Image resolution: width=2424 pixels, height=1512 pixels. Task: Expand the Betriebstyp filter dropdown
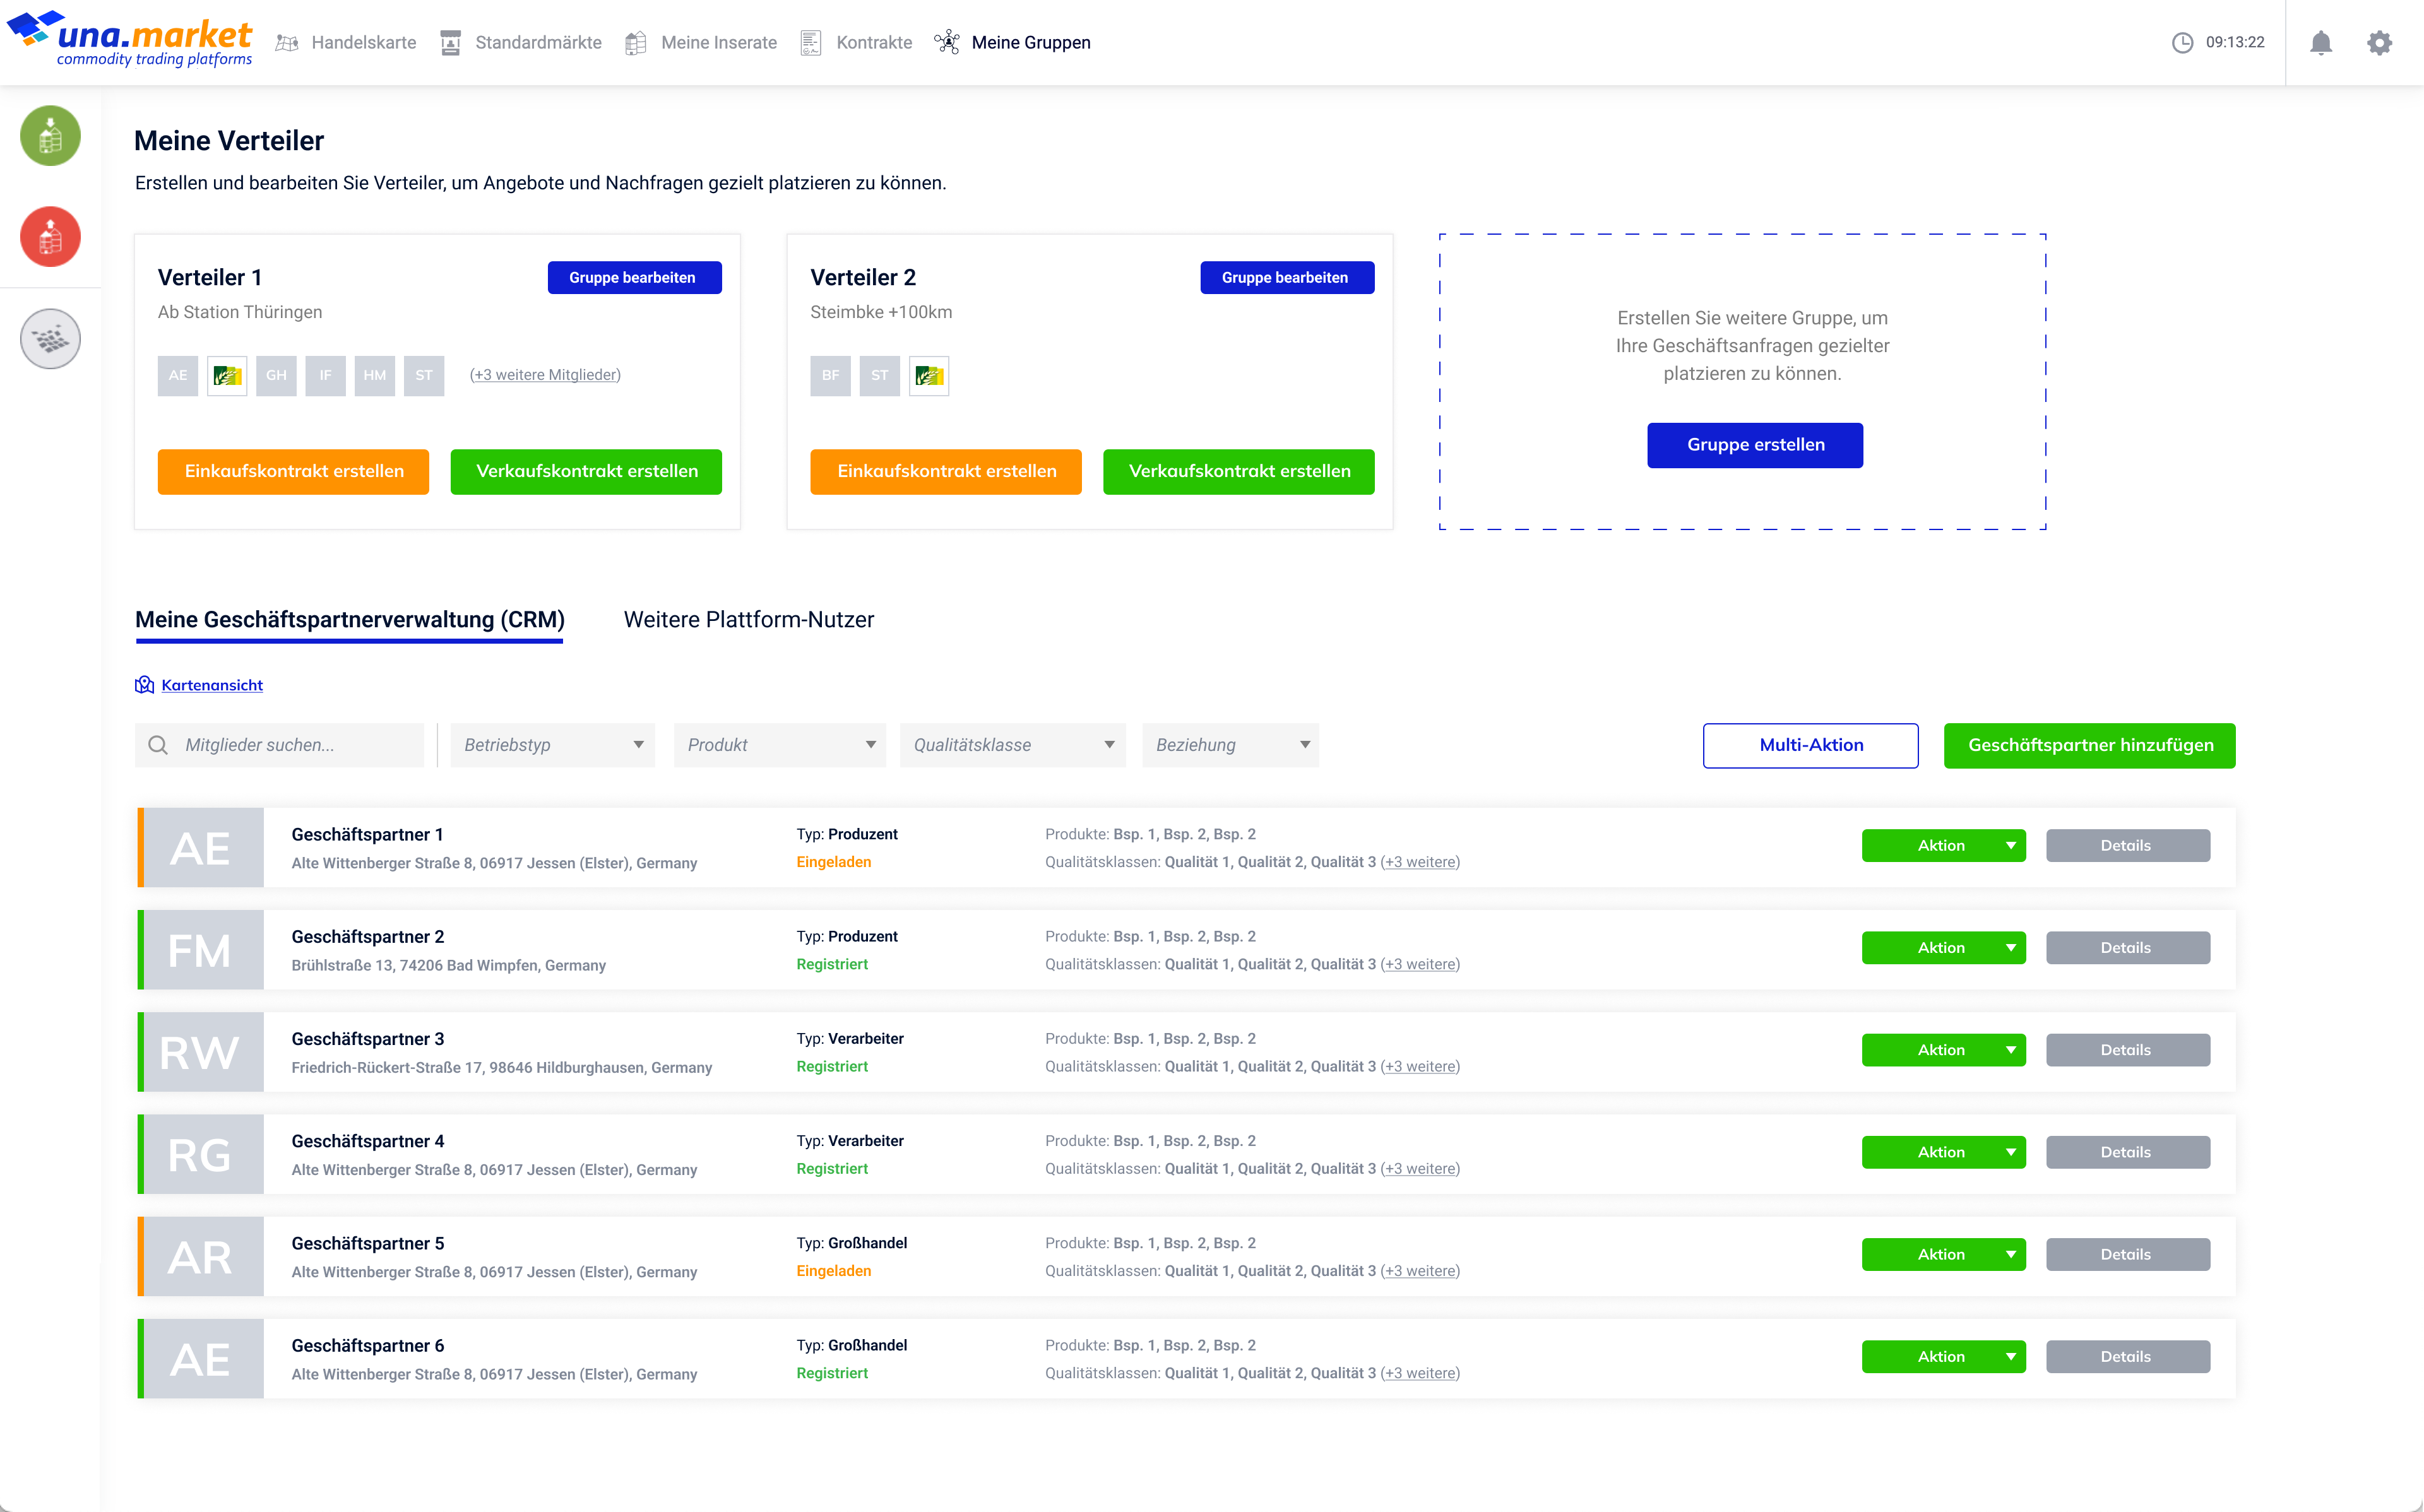pos(552,745)
